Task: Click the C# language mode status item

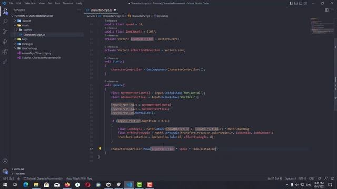Action: (x=320, y=178)
